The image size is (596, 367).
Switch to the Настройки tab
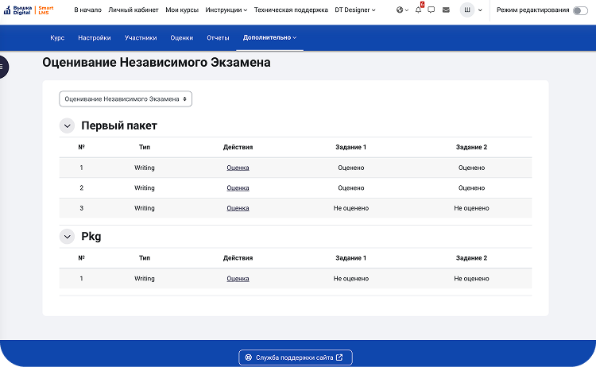(x=95, y=37)
